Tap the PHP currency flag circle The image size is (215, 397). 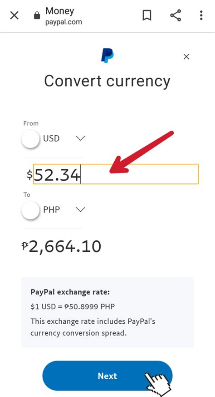(30, 210)
